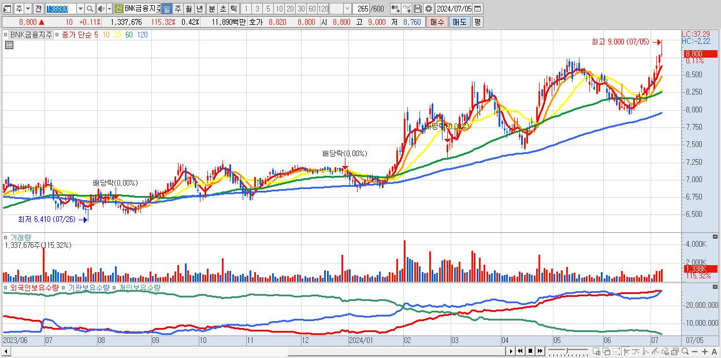721x358 pixels.
Task: Select the yearly 년 chart period
Action: tap(200, 9)
